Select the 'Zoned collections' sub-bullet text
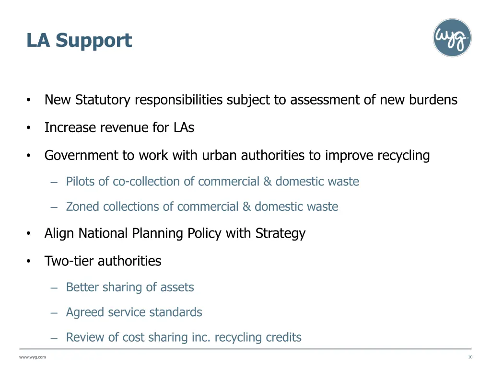Screen dimensions: 491x368 coord(202,207)
